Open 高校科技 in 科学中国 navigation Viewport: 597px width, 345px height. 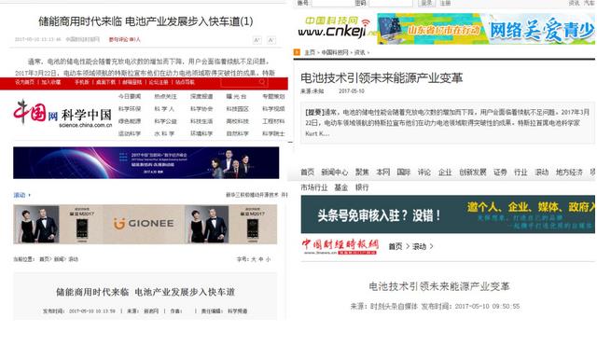coord(238,121)
